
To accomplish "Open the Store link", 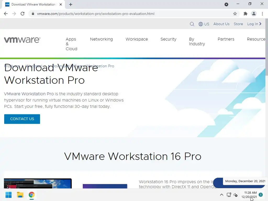I will click(x=238, y=24).
